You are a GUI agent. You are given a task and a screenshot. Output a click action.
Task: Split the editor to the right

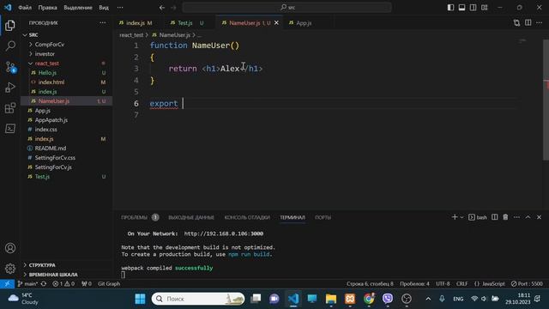528,23
